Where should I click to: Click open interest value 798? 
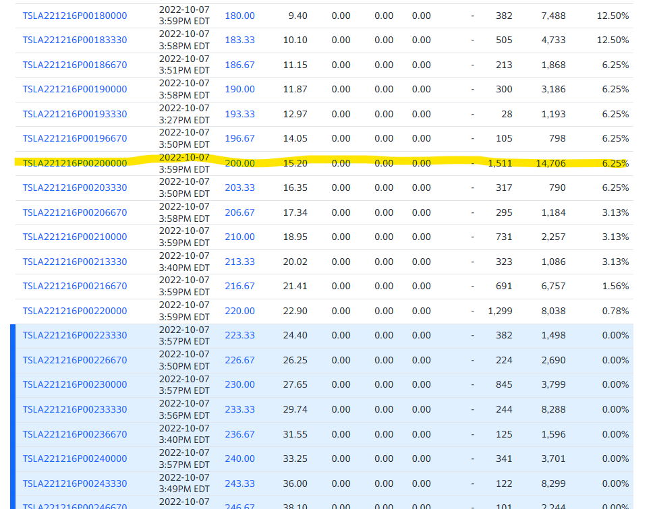[x=557, y=139]
